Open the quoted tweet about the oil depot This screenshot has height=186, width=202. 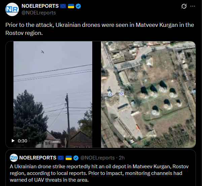coord(101,168)
